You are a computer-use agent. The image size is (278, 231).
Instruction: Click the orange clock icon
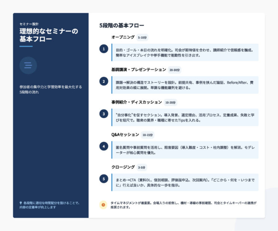103,204
